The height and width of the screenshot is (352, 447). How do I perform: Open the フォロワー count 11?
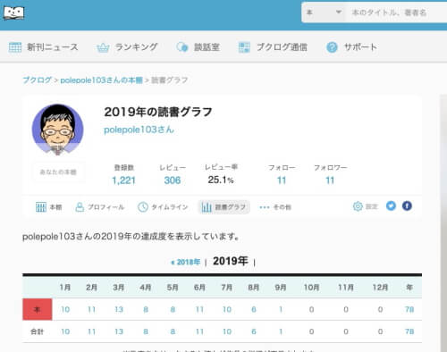click(x=330, y=180)
